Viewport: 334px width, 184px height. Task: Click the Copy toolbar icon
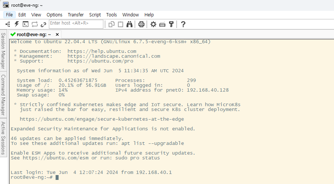(x=112, y=24)
